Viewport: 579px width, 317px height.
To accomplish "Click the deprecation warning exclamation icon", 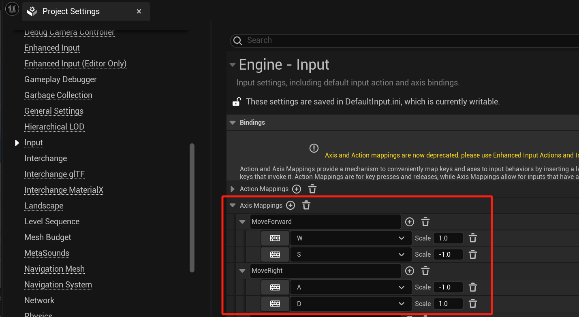I will (314, 148).
